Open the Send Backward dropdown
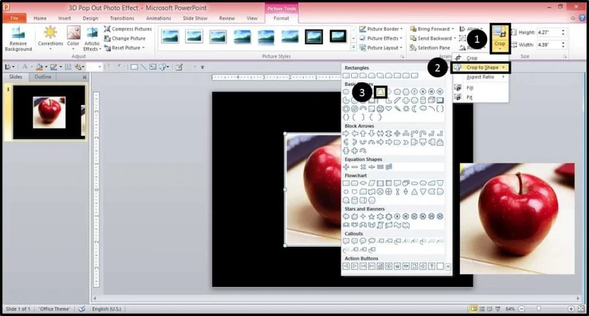 click(433, 38)
